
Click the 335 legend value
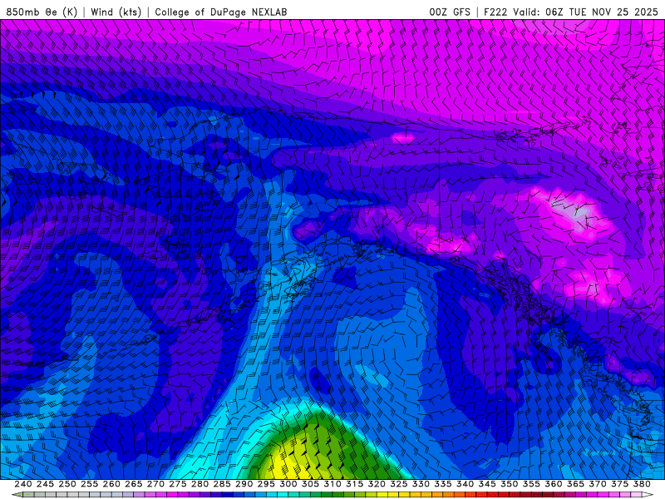(x=443, y=484)
